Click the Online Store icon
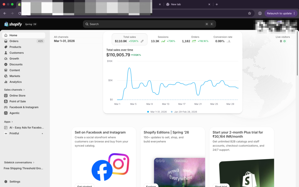The width and height of the screenshot is (299, 187). (6, 96)
